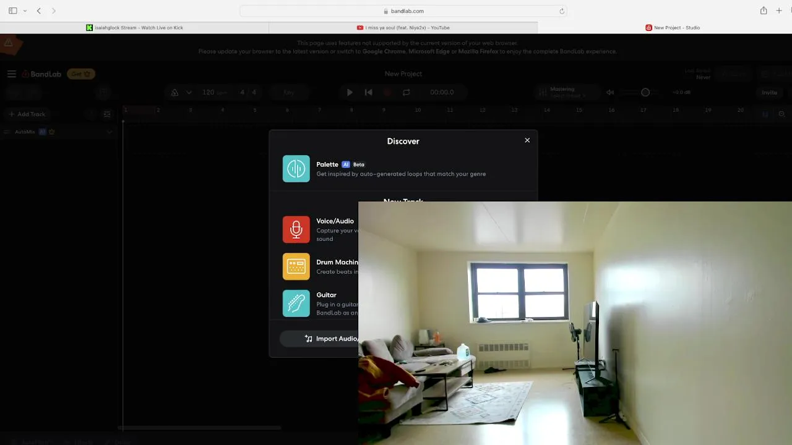Click the horizontal timeline scrollbar
The height and width of the screenshot is (445, 792).
(200, 427)
